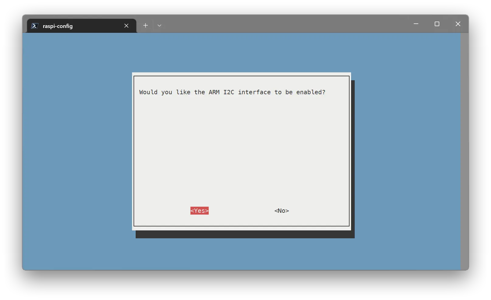Click the terminal's vertical scrollbar track

pyautogui.click(x=465, y=152)
